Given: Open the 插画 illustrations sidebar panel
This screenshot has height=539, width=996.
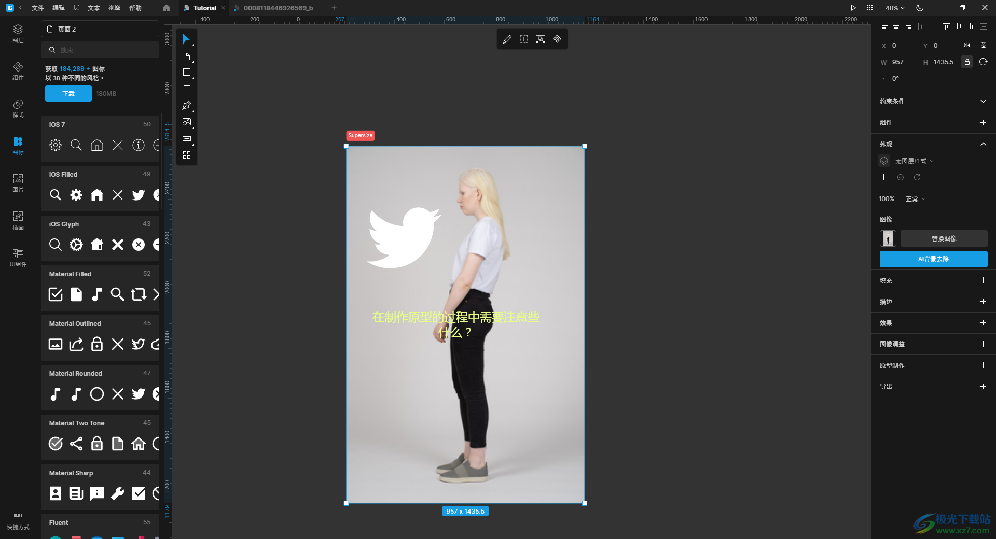Looking at the screenshot, I should 18,220.
